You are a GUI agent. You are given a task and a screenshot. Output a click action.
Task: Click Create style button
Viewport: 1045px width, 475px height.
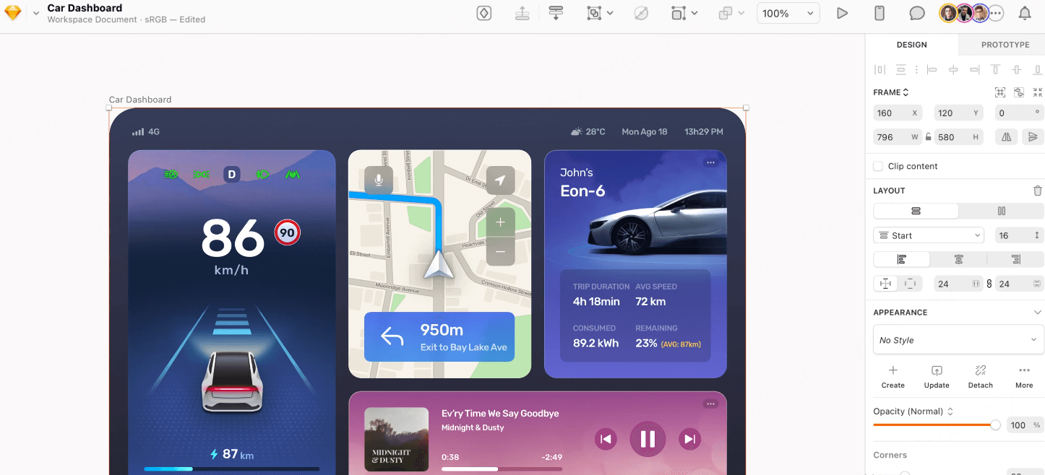[x=893, y=377]
